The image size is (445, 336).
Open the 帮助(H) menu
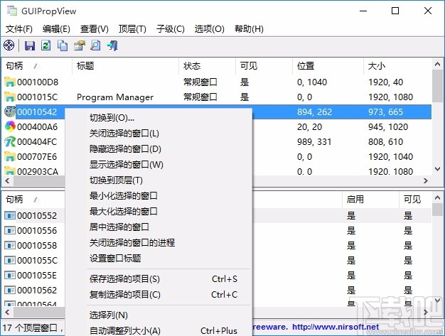click(x=249, y=28)
